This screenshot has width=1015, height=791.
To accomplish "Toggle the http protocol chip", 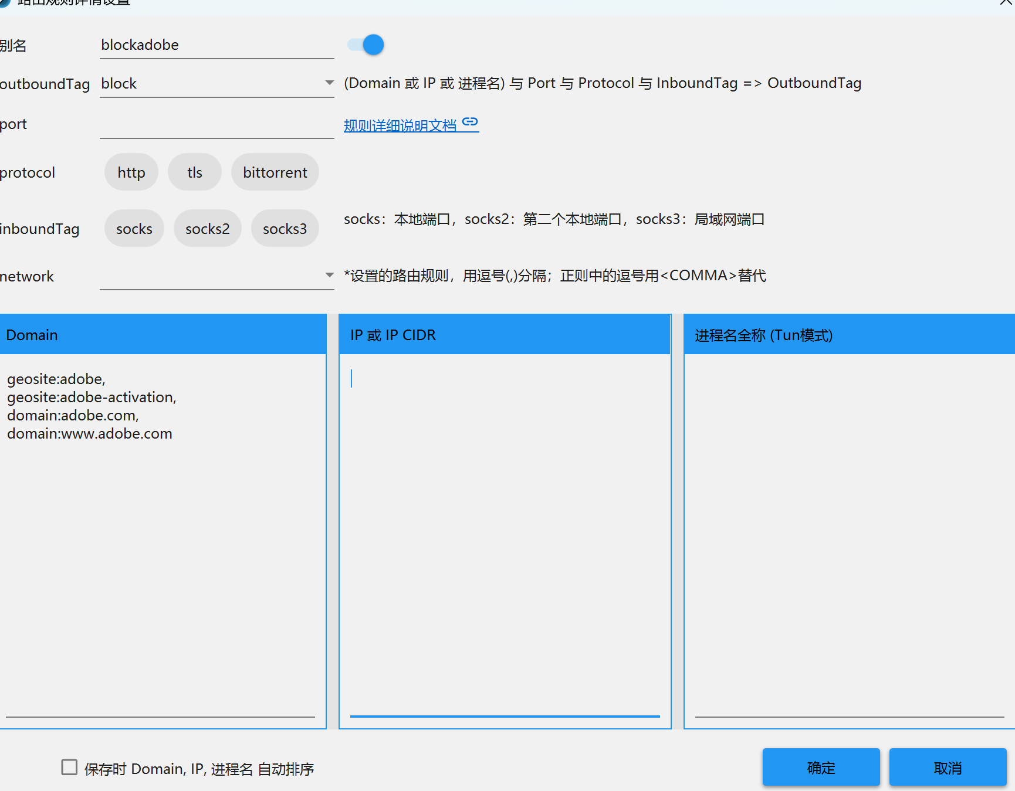I will coord(131,172).
